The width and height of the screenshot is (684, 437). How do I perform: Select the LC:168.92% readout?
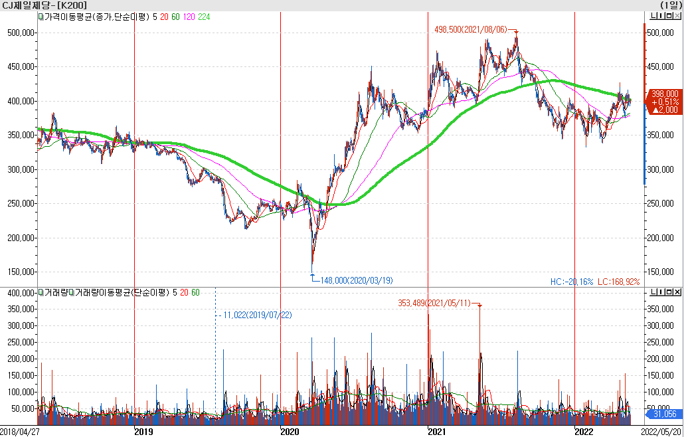[618, 282]
